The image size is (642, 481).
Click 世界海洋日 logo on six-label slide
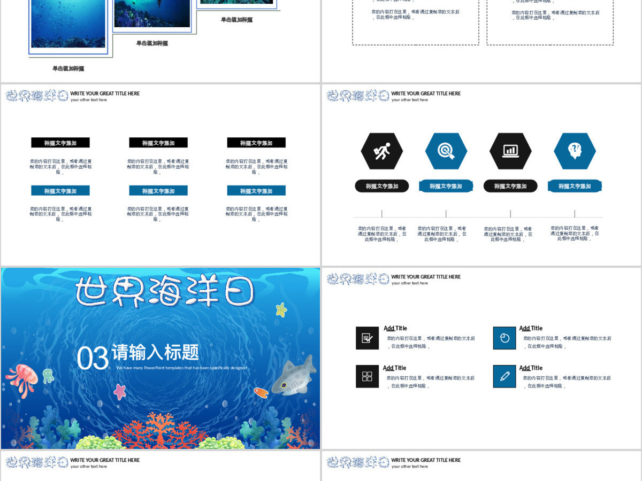pyautogui.click(x=37, y=96)
